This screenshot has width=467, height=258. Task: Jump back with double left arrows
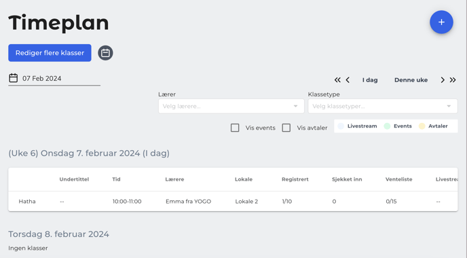tap(337, 80)
